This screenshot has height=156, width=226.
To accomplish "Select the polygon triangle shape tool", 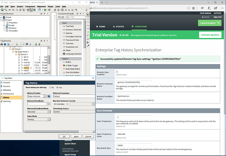I will click(88, 25).
